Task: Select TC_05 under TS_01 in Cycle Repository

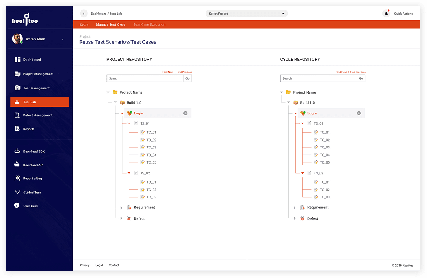Action: click(x=325, y=162)
